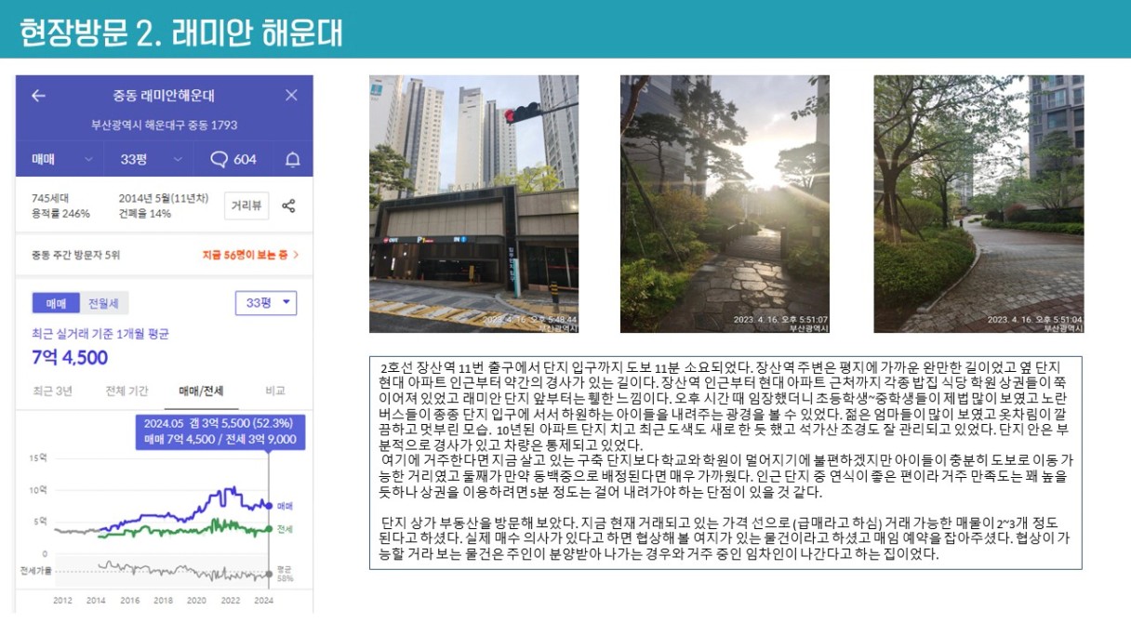Click the 거리뷰 street view button
1131x636 pixels.
(x=246, y=205)
